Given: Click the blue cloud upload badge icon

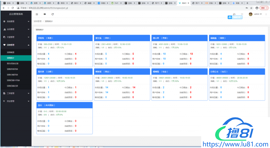Looking at the screenshot, I should [230, 17].
